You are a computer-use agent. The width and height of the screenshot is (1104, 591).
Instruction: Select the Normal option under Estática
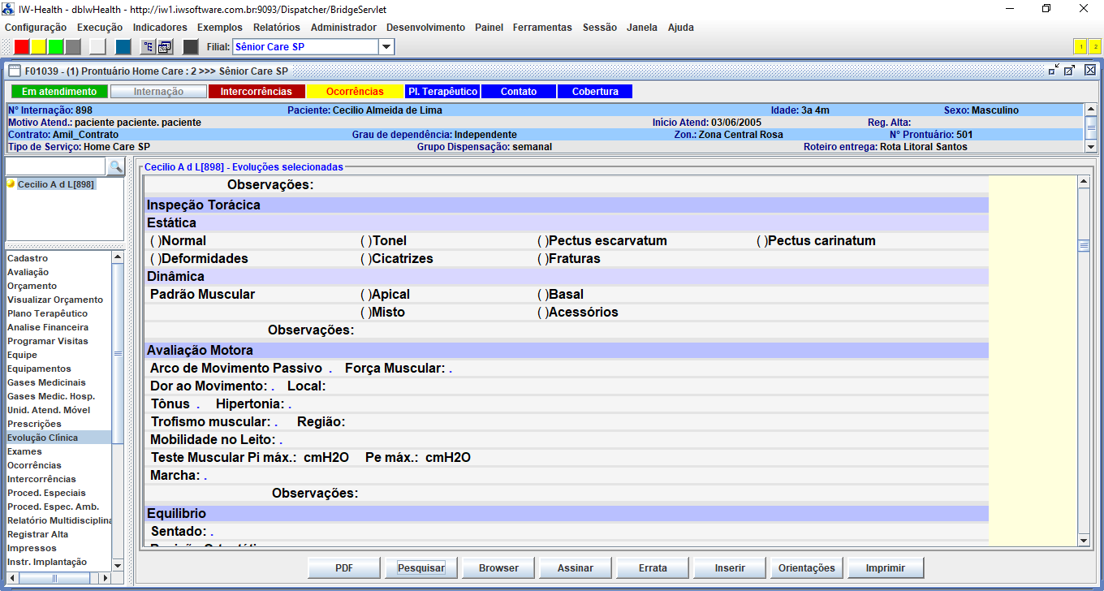[156, 241]
